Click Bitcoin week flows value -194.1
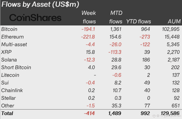Screen dimensions: 182x119 pos(88,29)
